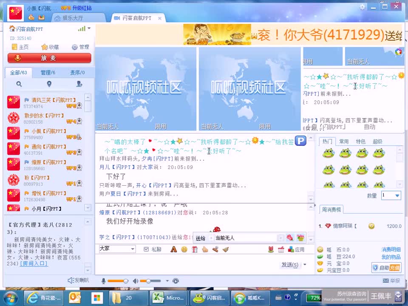Open the 送给 gift recipient dropdown

pyautogui.click(x=280, y=238)
